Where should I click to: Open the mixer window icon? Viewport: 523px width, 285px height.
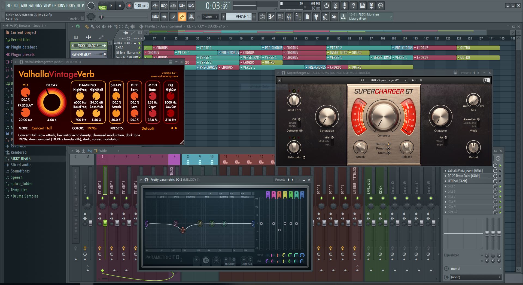(x=289, y=17)
